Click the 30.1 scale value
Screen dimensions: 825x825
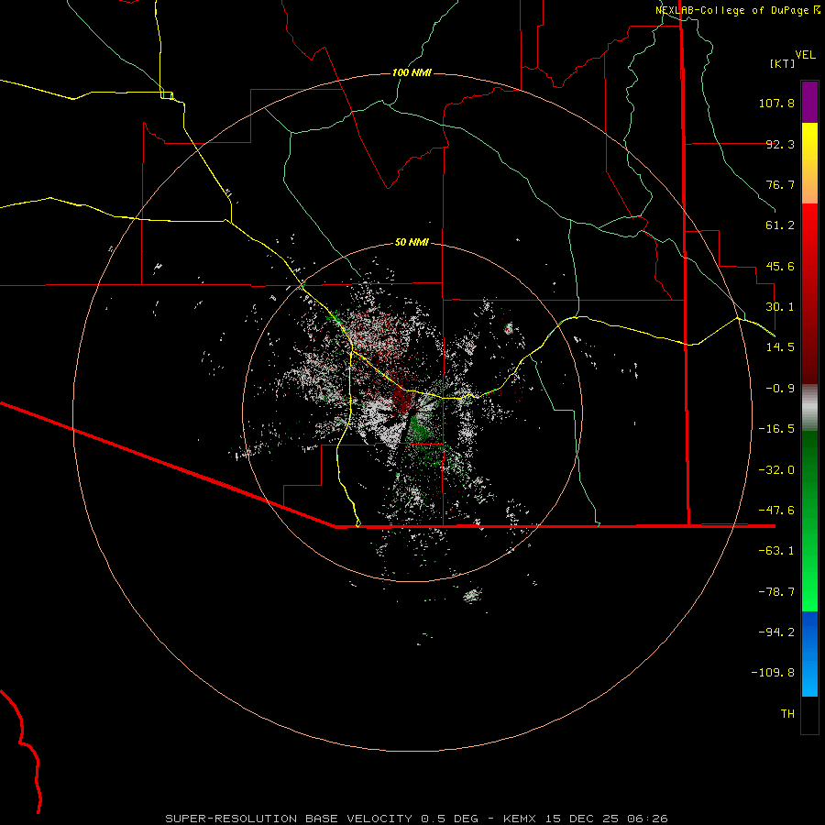(x=780, y=307)
